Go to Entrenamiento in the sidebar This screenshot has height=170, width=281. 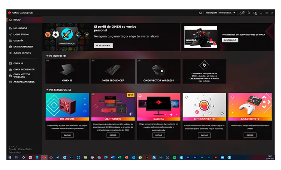click(22, 47)
